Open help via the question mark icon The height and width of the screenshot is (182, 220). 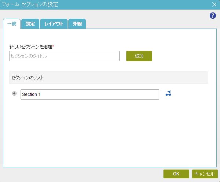click(213, 15)
